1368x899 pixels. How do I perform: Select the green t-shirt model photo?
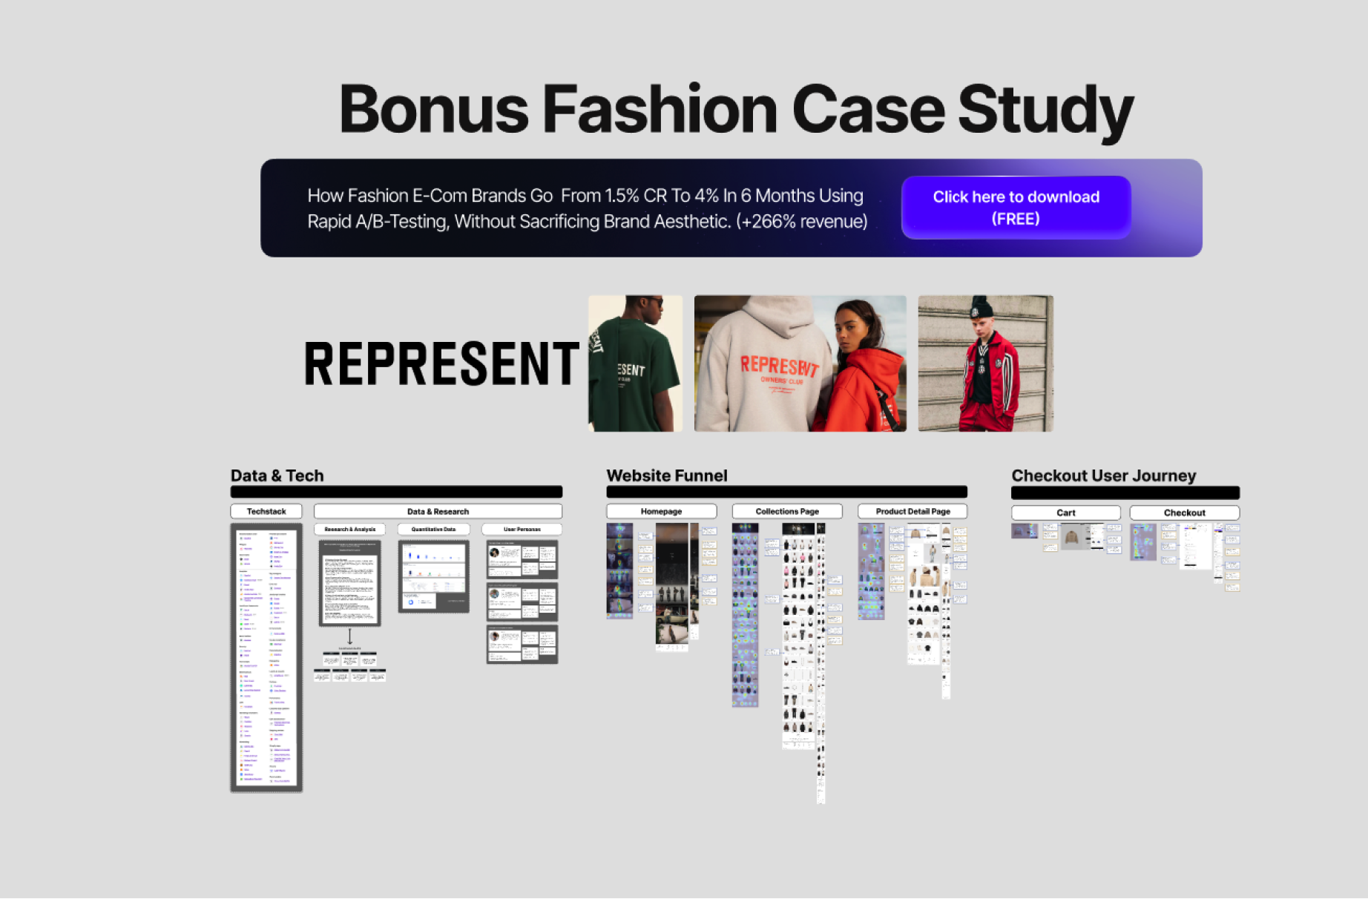pyautogui.click(x=635, y=363)
